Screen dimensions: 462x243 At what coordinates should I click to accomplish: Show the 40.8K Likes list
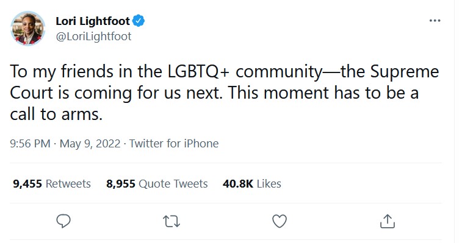click(x=252, y=183)
